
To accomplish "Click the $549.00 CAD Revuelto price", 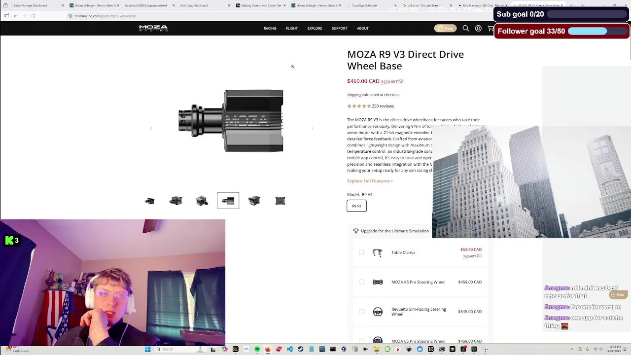I will (470, 312).
